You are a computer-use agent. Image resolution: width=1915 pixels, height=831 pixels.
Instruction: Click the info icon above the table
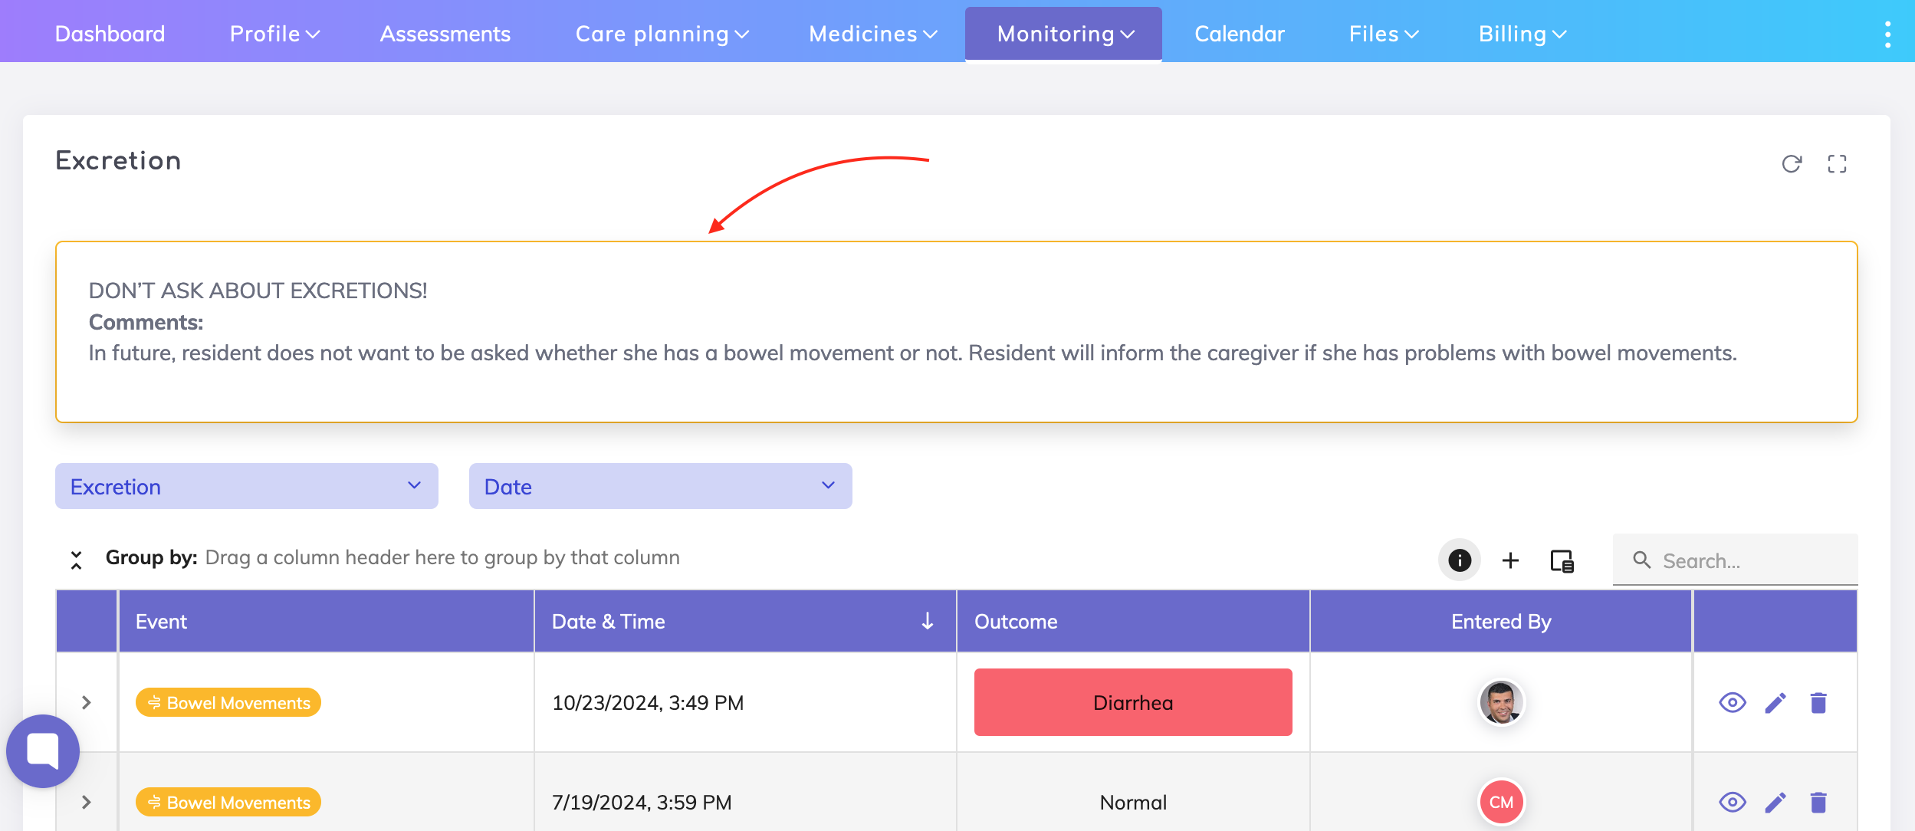(1459, 560)
